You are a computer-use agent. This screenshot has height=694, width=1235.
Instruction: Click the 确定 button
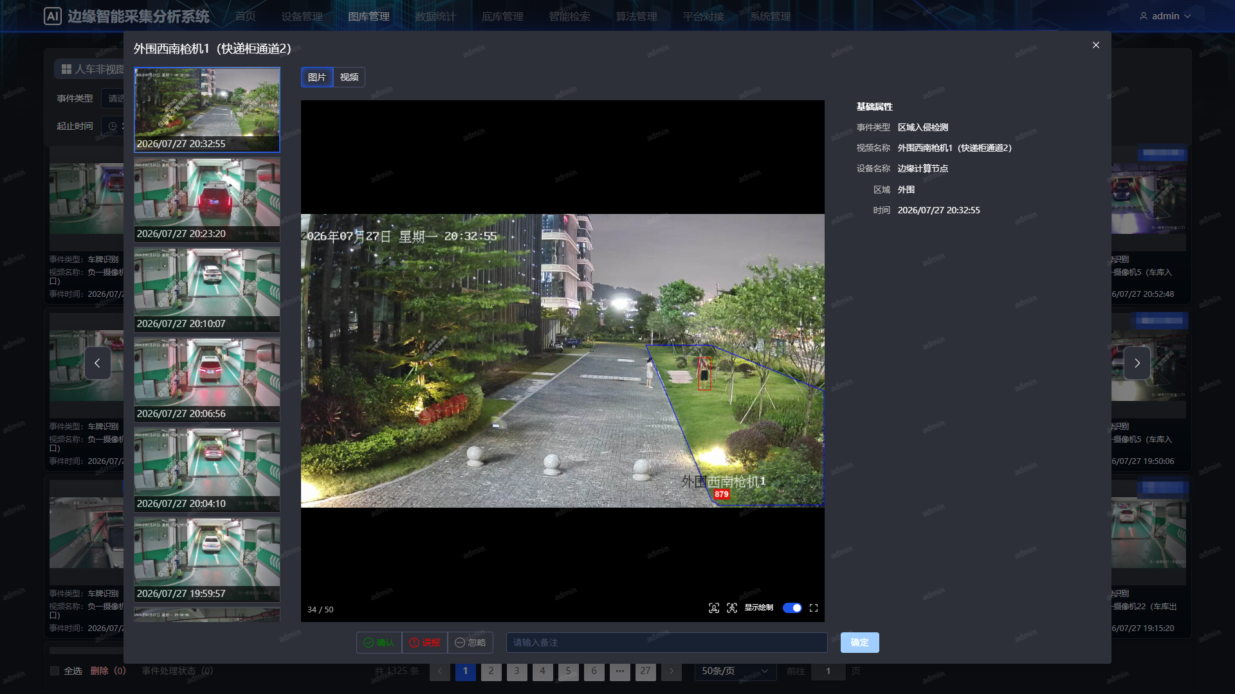[859, 643]
